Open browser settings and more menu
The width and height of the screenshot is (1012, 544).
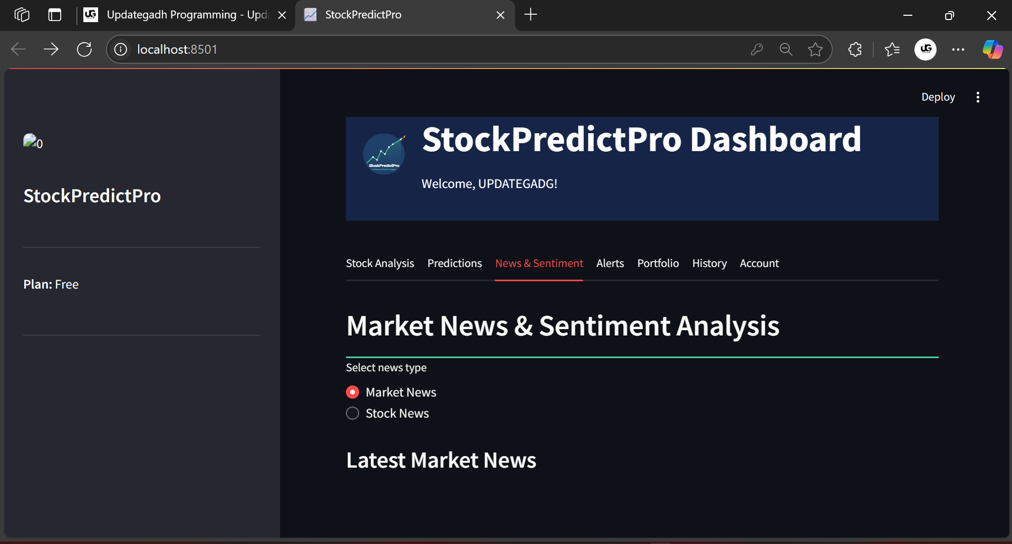pos(958,50)
